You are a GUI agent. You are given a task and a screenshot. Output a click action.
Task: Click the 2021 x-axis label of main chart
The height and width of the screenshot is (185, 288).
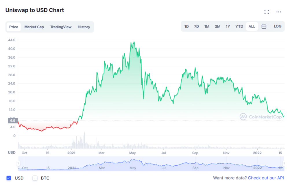coord(71,153)
